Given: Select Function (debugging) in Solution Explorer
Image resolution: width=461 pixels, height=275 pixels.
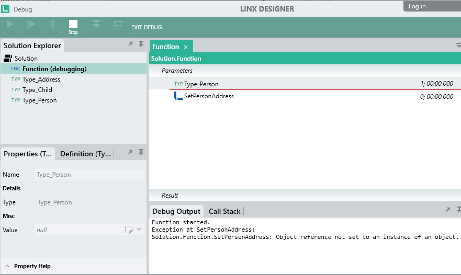Looking at the screenshot, I should (x=73, y=69).
